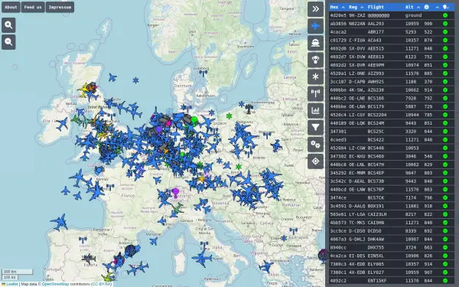Sort the table by the Hex column
This screenshot has height=287, width=459.
pyautogui.click(x=334, y=7)
